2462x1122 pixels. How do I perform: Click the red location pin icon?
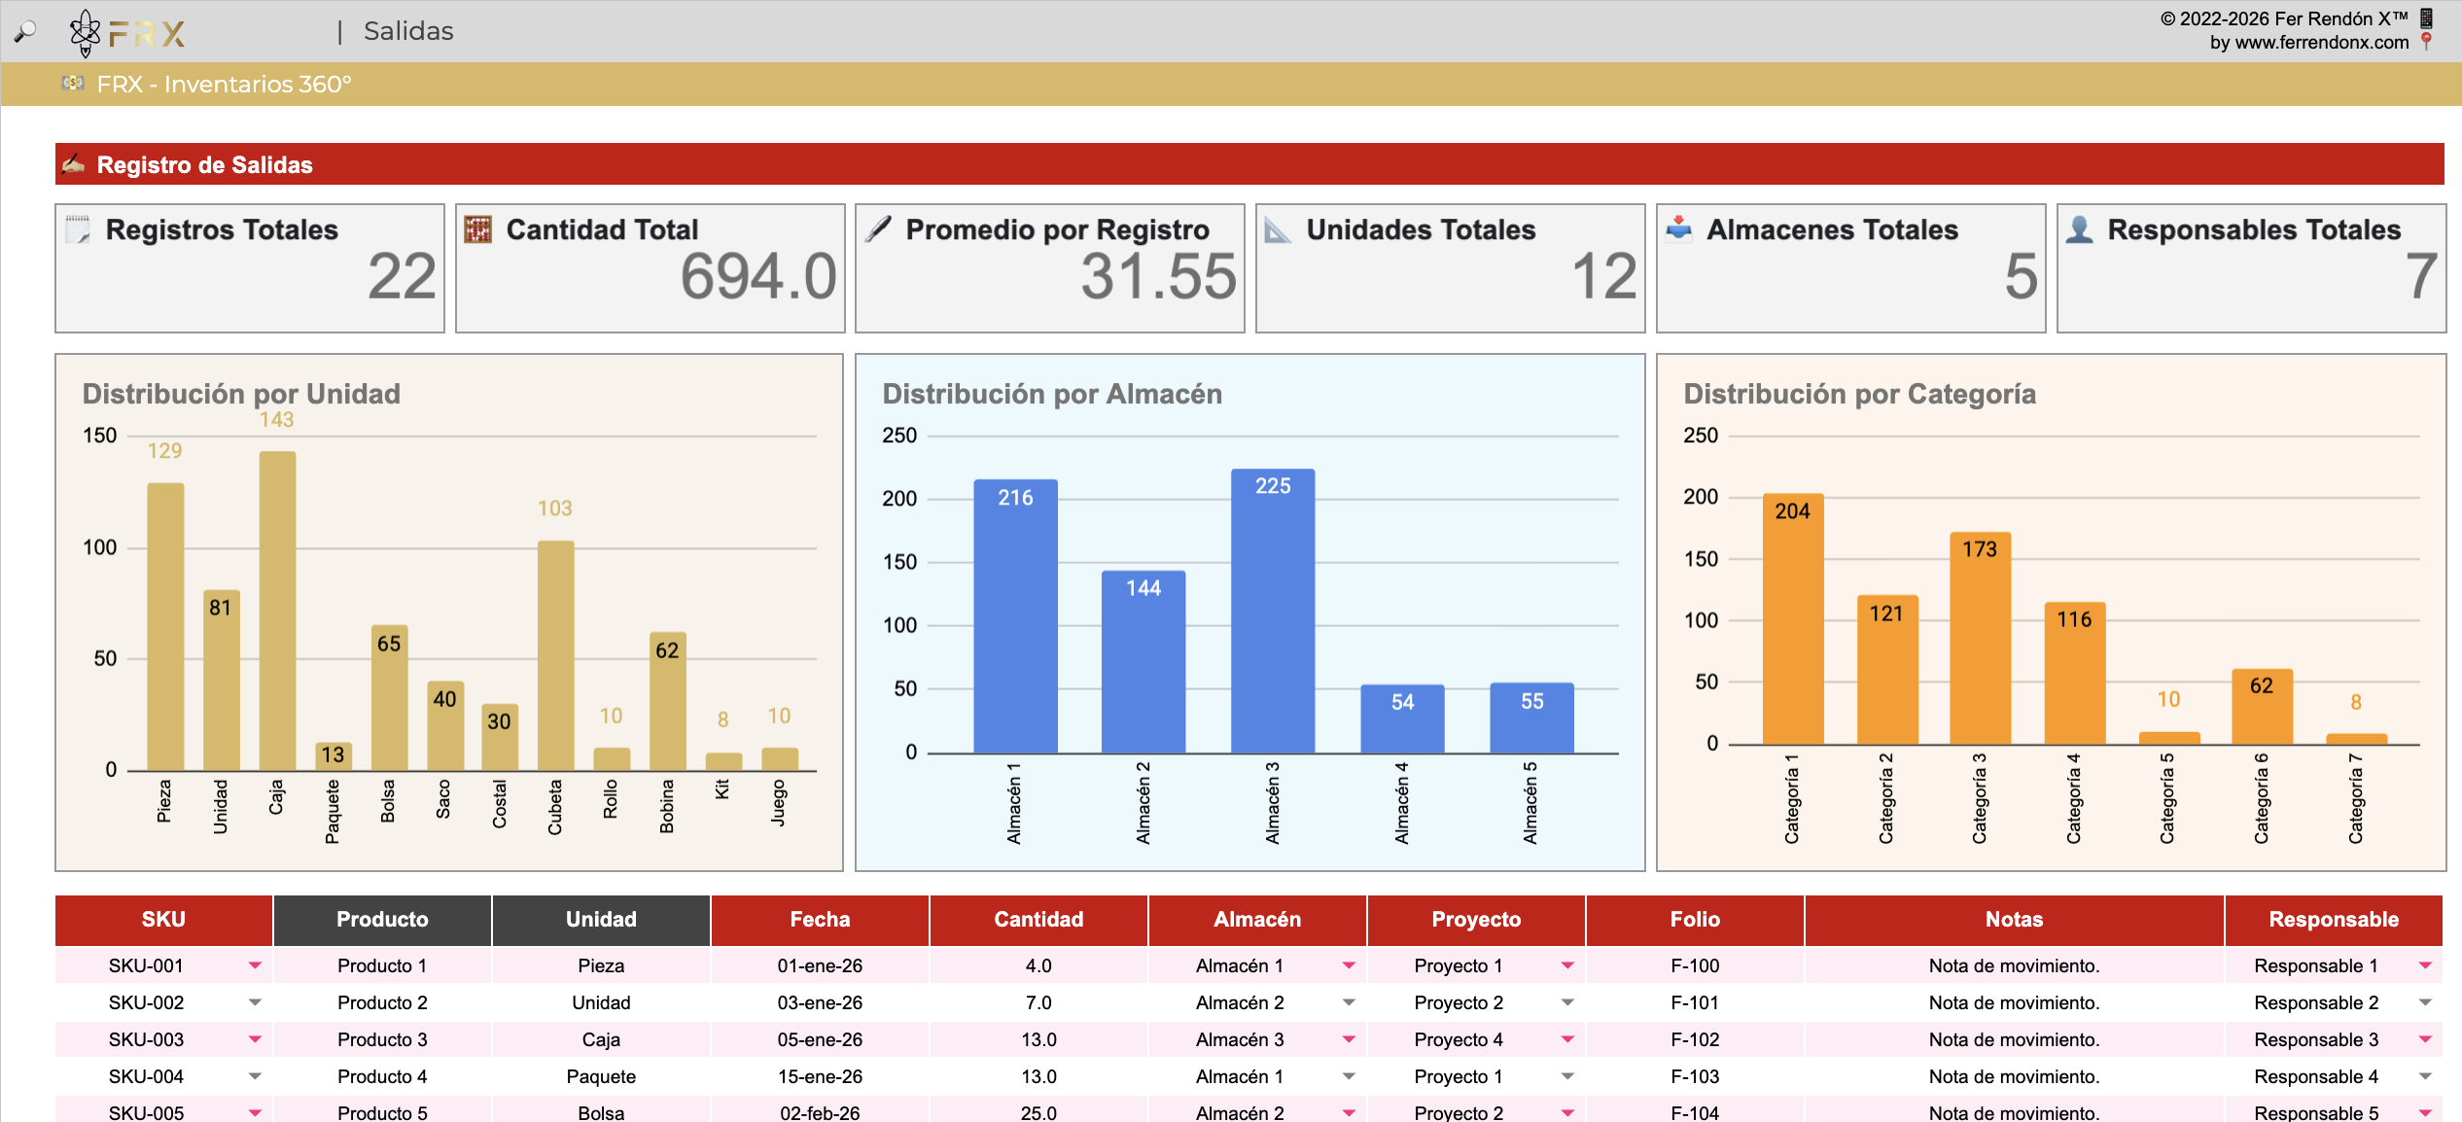pyautogui.click(x=2426, y=42)
